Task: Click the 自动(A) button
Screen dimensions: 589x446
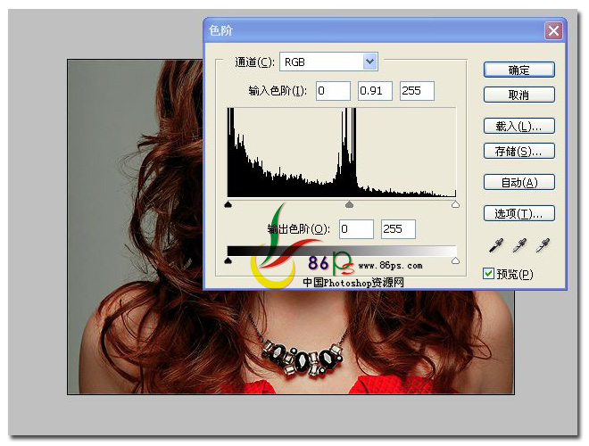Action: [x=519, y=182]
